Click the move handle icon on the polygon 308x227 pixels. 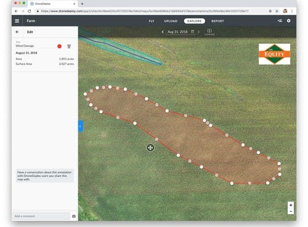click(x=150, y=147)
